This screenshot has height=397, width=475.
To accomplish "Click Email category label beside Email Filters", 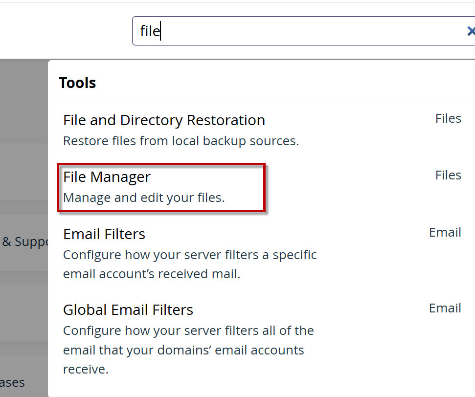I will point(445,232).
